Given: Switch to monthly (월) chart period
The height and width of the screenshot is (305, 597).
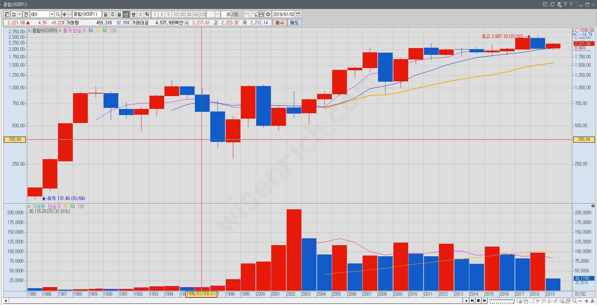Looking at the screenshot, I should (x=119, y=14).
